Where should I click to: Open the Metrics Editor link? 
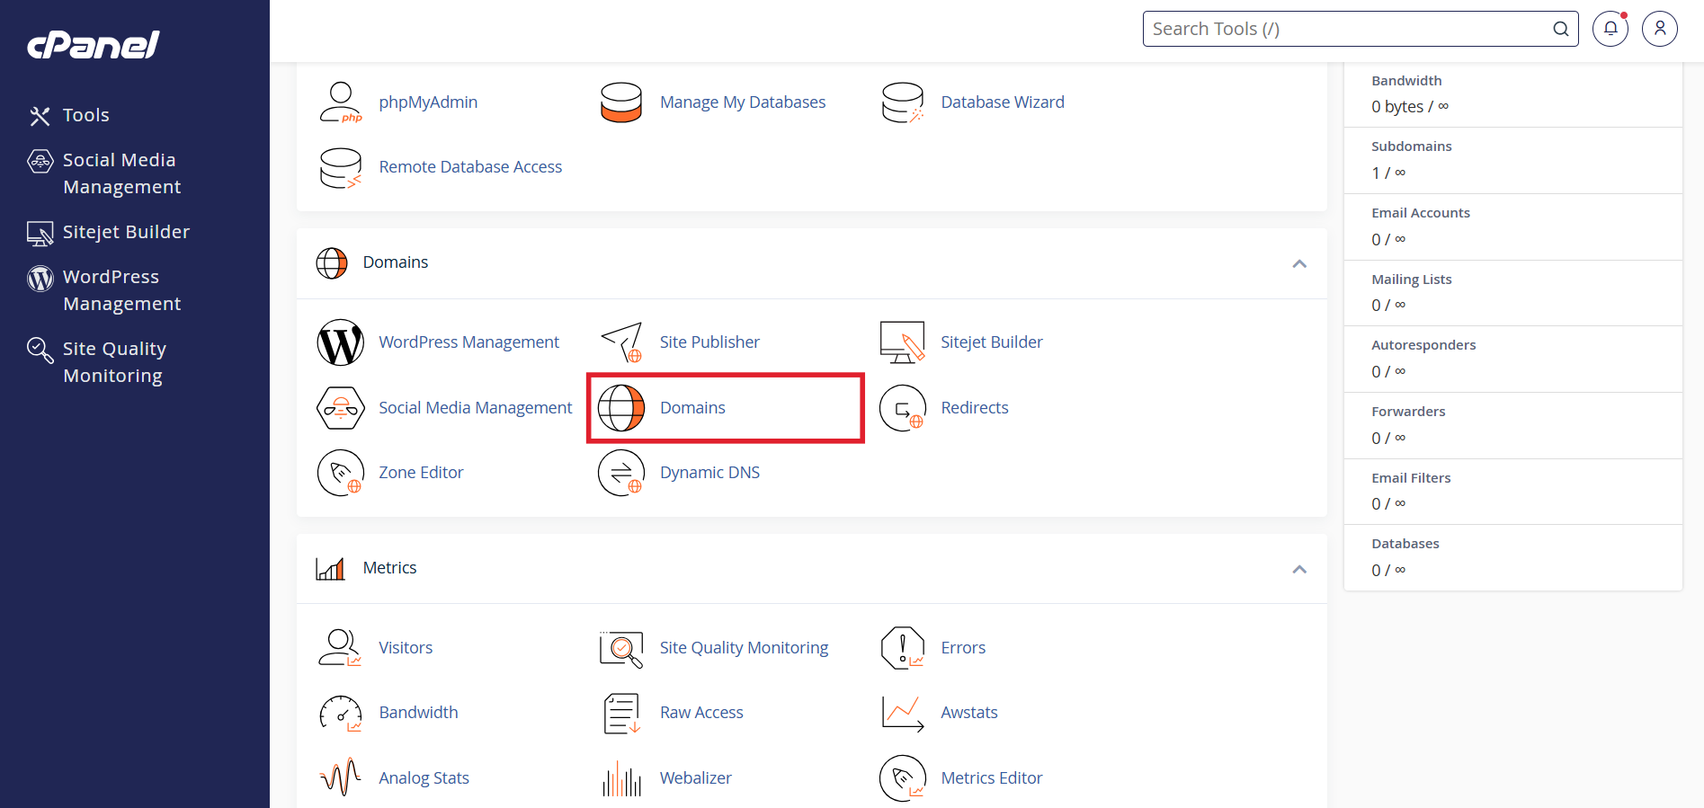coord(992,778)
